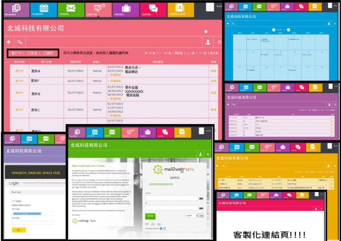Click Twitter connect icon in mail2web login

coord(165,228)
